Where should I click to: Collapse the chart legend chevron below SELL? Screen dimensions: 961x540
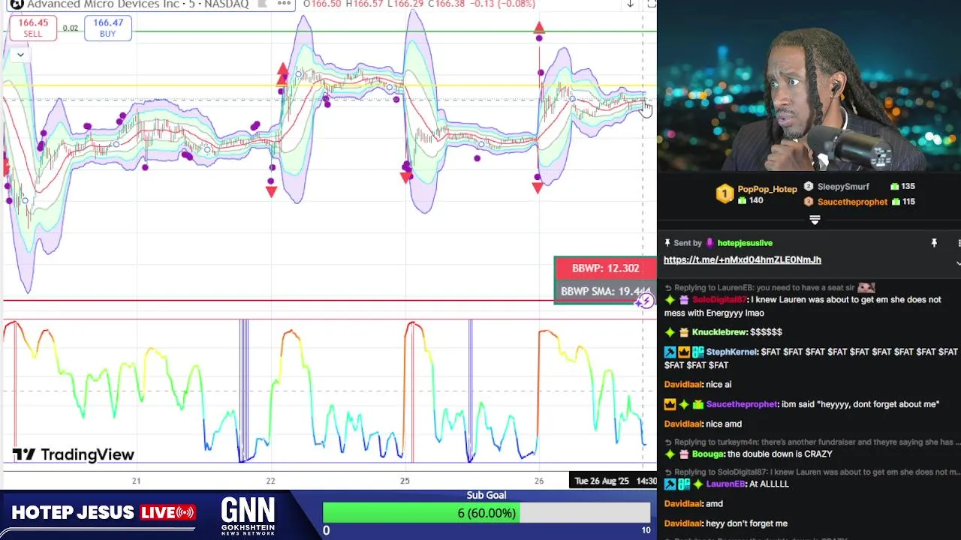coord(20,55)
